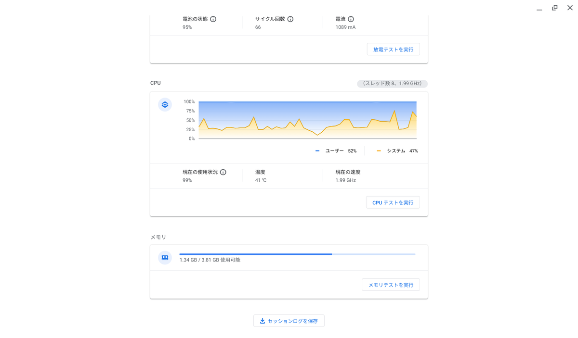Click the thread count badge スレッド数 8、1.99 GHz
Screen dimensions: 578x338
coord(392,84)
